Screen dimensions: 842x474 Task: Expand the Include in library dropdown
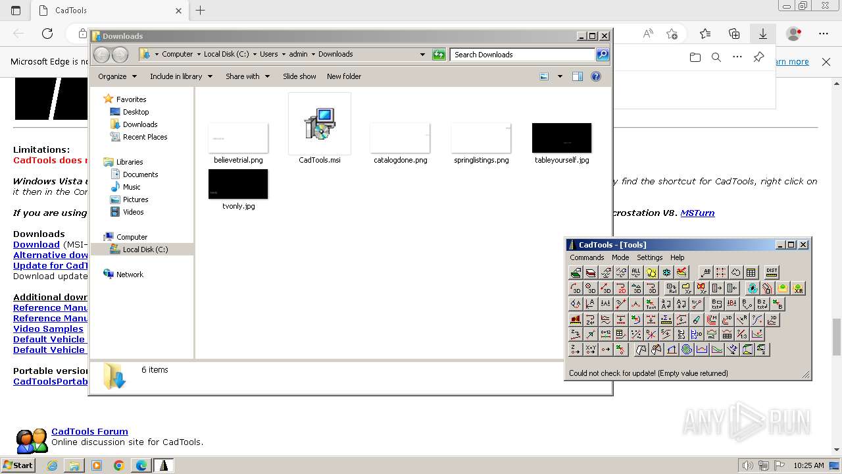point(181,76)
